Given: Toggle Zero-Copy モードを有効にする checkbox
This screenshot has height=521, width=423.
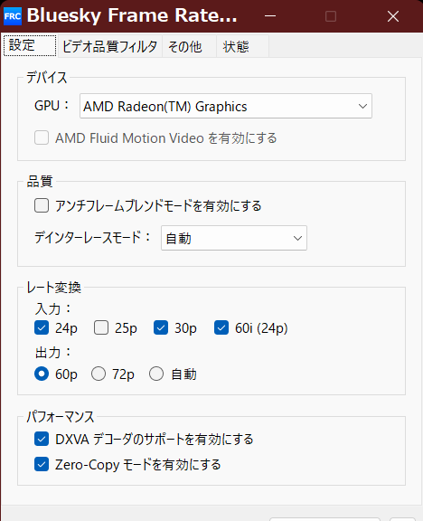Looking at the screenshot, I should click(42, 464).
